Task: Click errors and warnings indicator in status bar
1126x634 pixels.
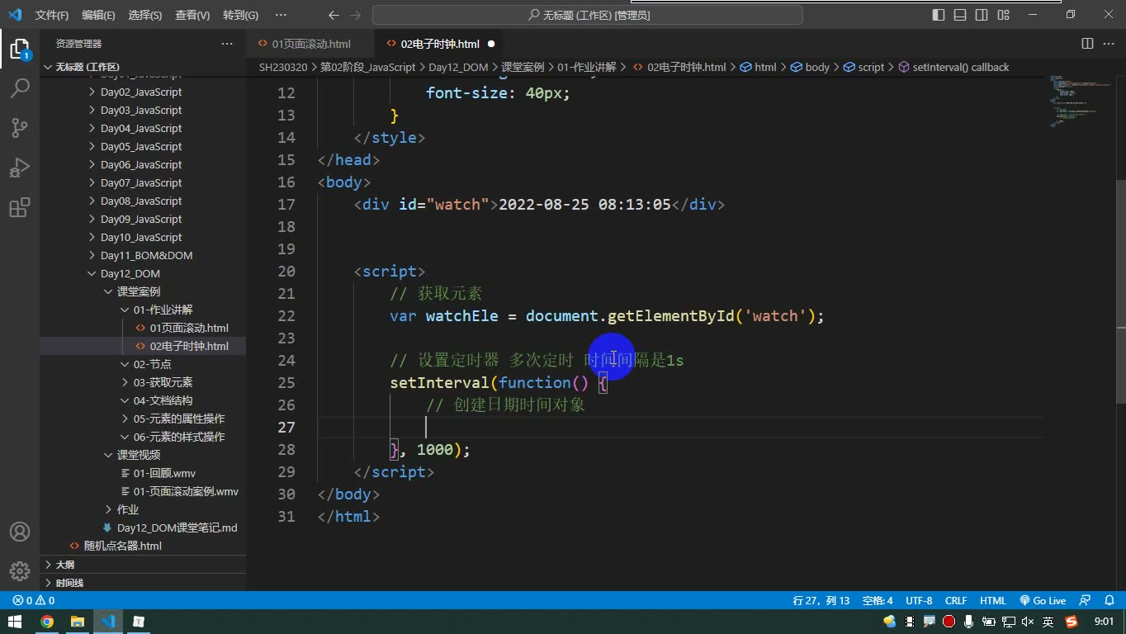Action: pos(33,601)
